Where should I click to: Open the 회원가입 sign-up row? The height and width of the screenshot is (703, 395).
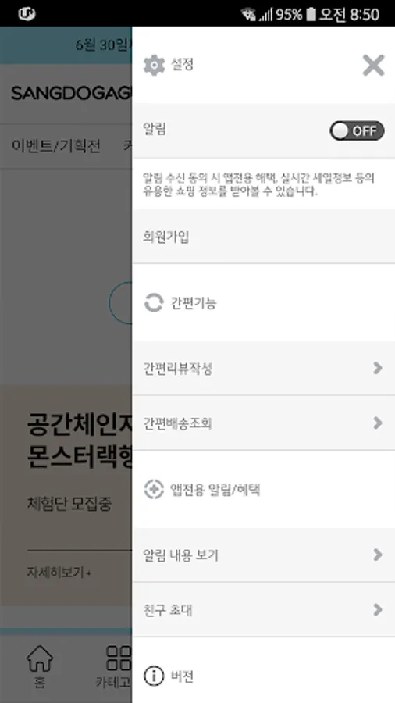263,236
